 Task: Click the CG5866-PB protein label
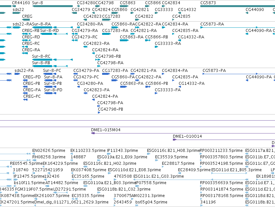[157, 84]
